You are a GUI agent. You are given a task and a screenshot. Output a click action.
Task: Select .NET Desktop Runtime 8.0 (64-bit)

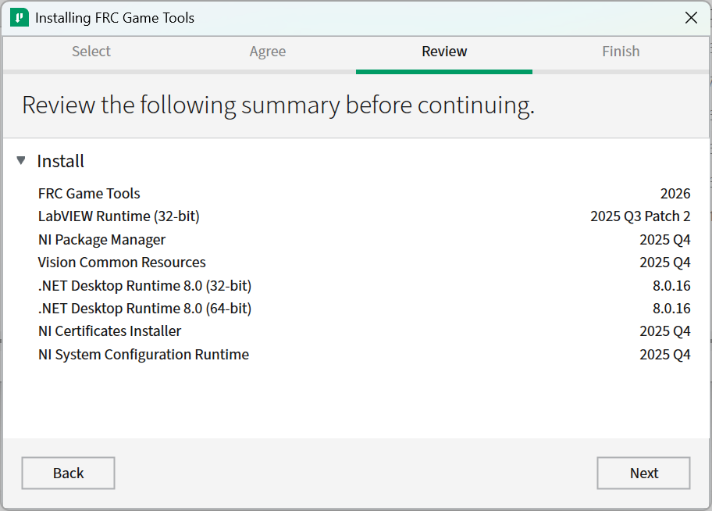[x=144, y=308]
